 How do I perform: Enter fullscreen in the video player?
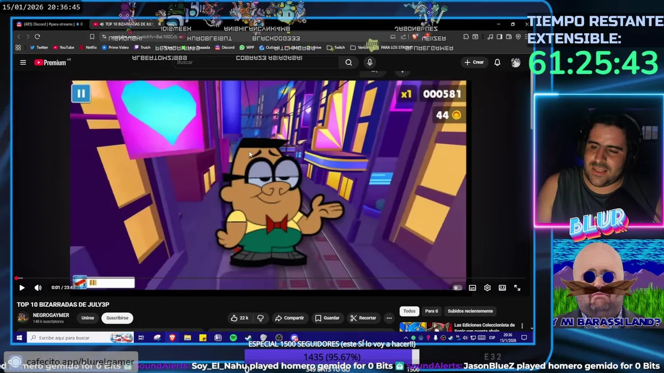517,288
